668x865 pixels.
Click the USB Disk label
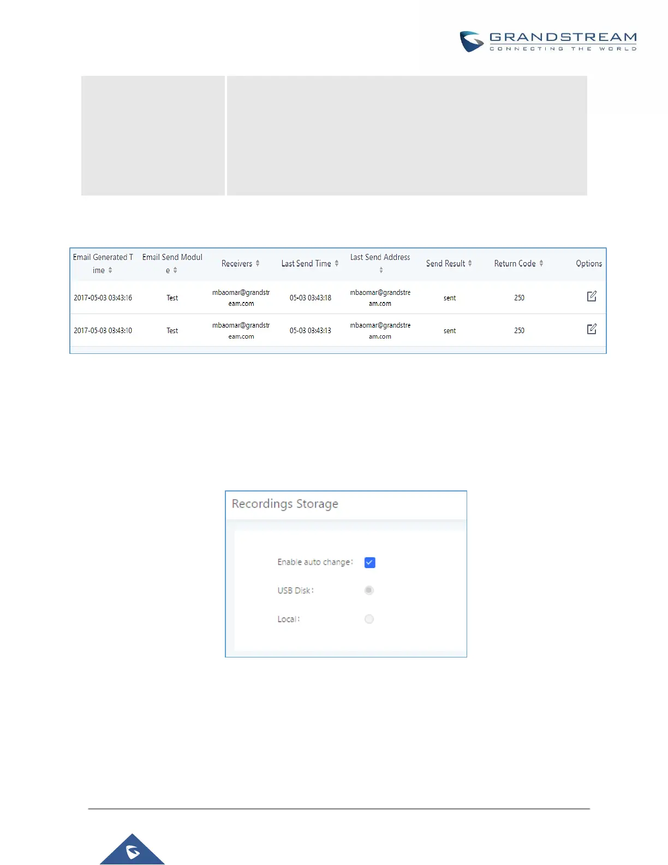pos(295,590)
